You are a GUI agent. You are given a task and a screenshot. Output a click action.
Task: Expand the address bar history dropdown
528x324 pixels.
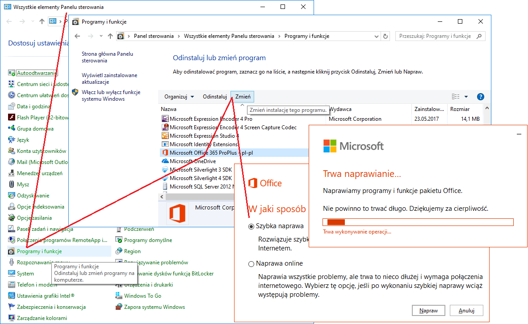pyautogui.click(x=377, y=36)
